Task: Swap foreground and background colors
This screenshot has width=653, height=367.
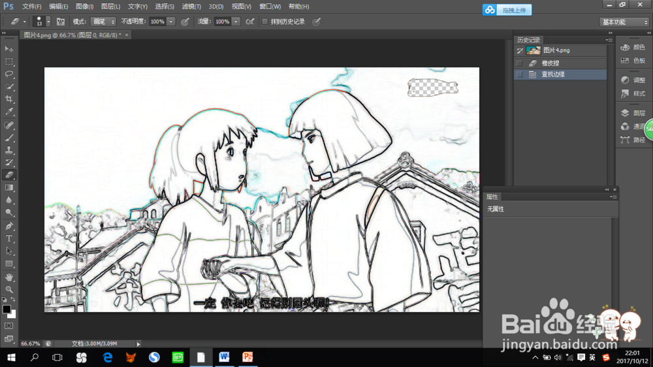Action: point(13,300)
